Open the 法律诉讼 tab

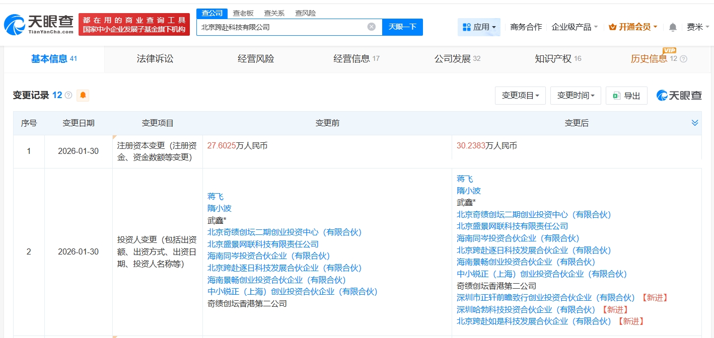[155, 59]
